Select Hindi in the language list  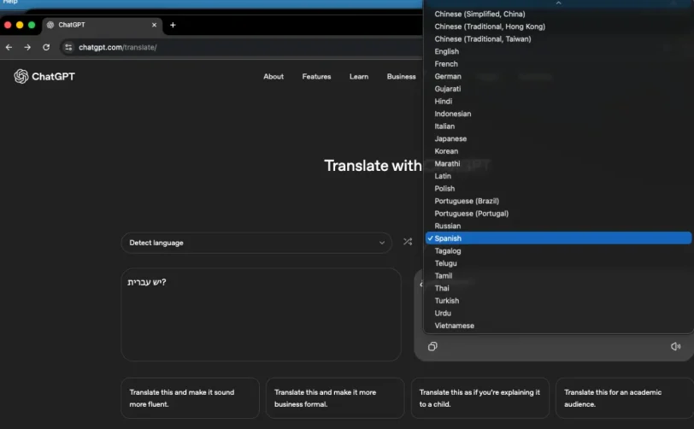[x=559, y=101]
